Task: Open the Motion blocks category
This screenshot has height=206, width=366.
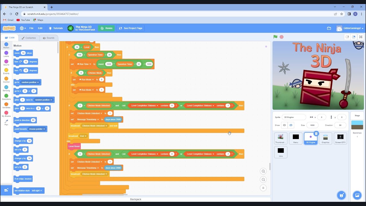Action: 6,45
